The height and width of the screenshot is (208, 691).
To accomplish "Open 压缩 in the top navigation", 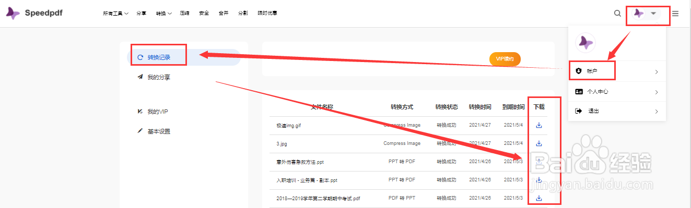I will (x=184, y=14).
